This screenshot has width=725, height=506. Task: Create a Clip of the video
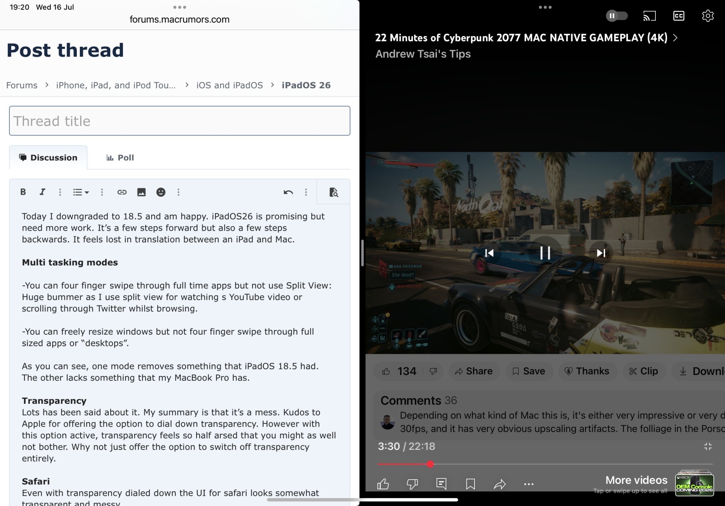pyautogui.click(x=644, y=371)
